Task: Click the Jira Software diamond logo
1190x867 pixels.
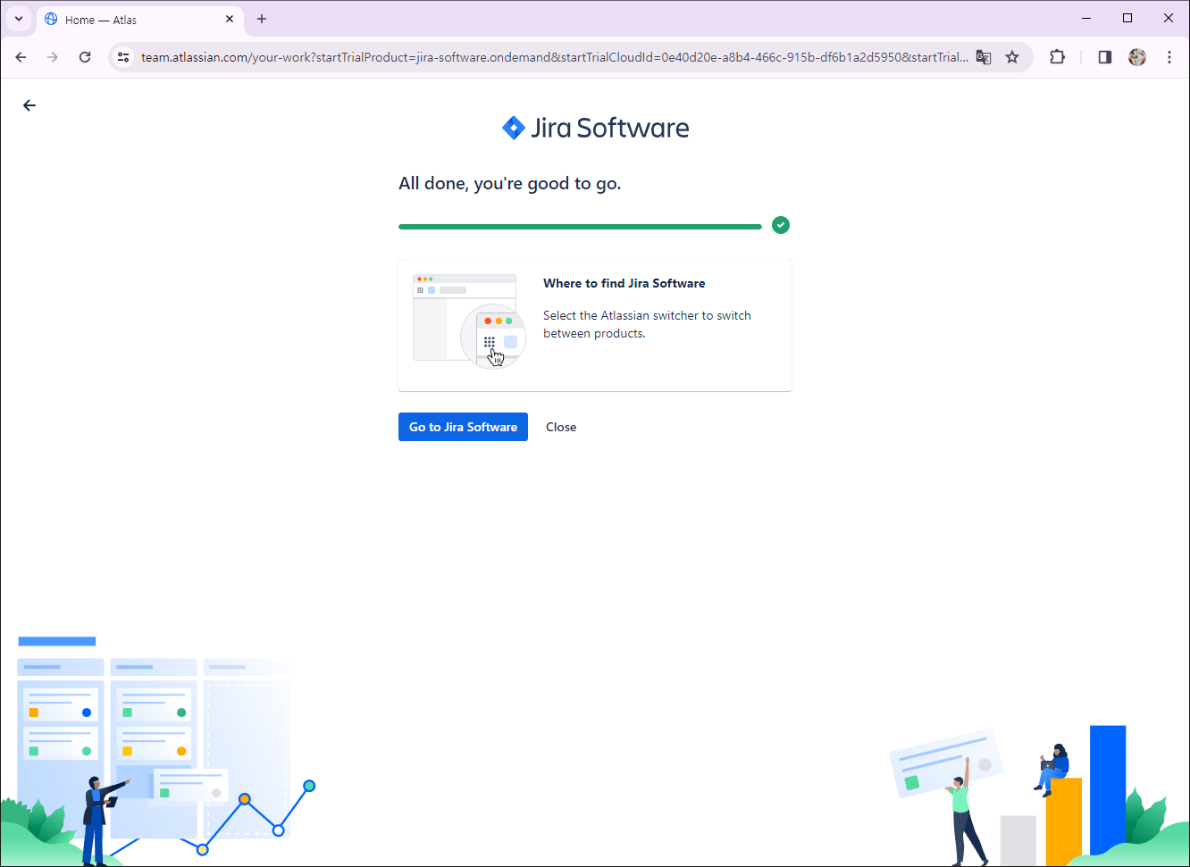Action: [x=514, y=128]
